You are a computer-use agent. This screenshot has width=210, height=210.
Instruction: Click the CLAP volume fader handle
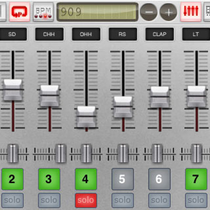pyautogui.click(x=160, y=97)
